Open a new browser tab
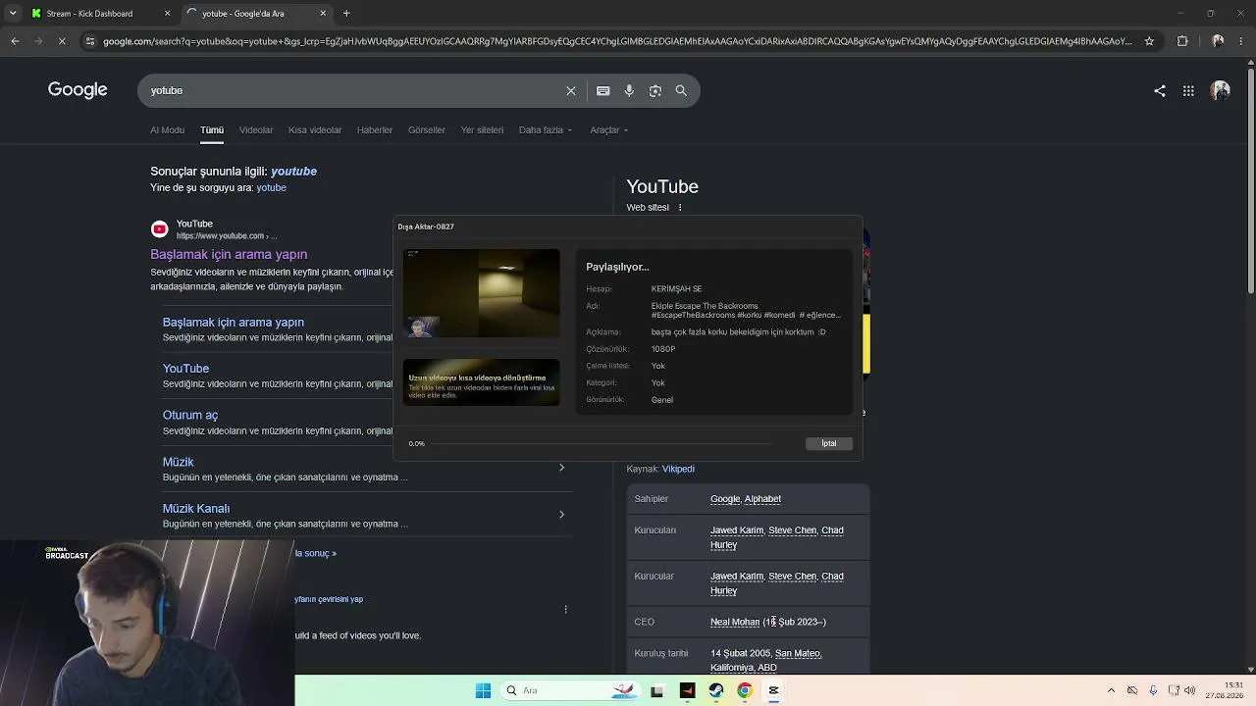The image size is (1256, 706). 346,14
